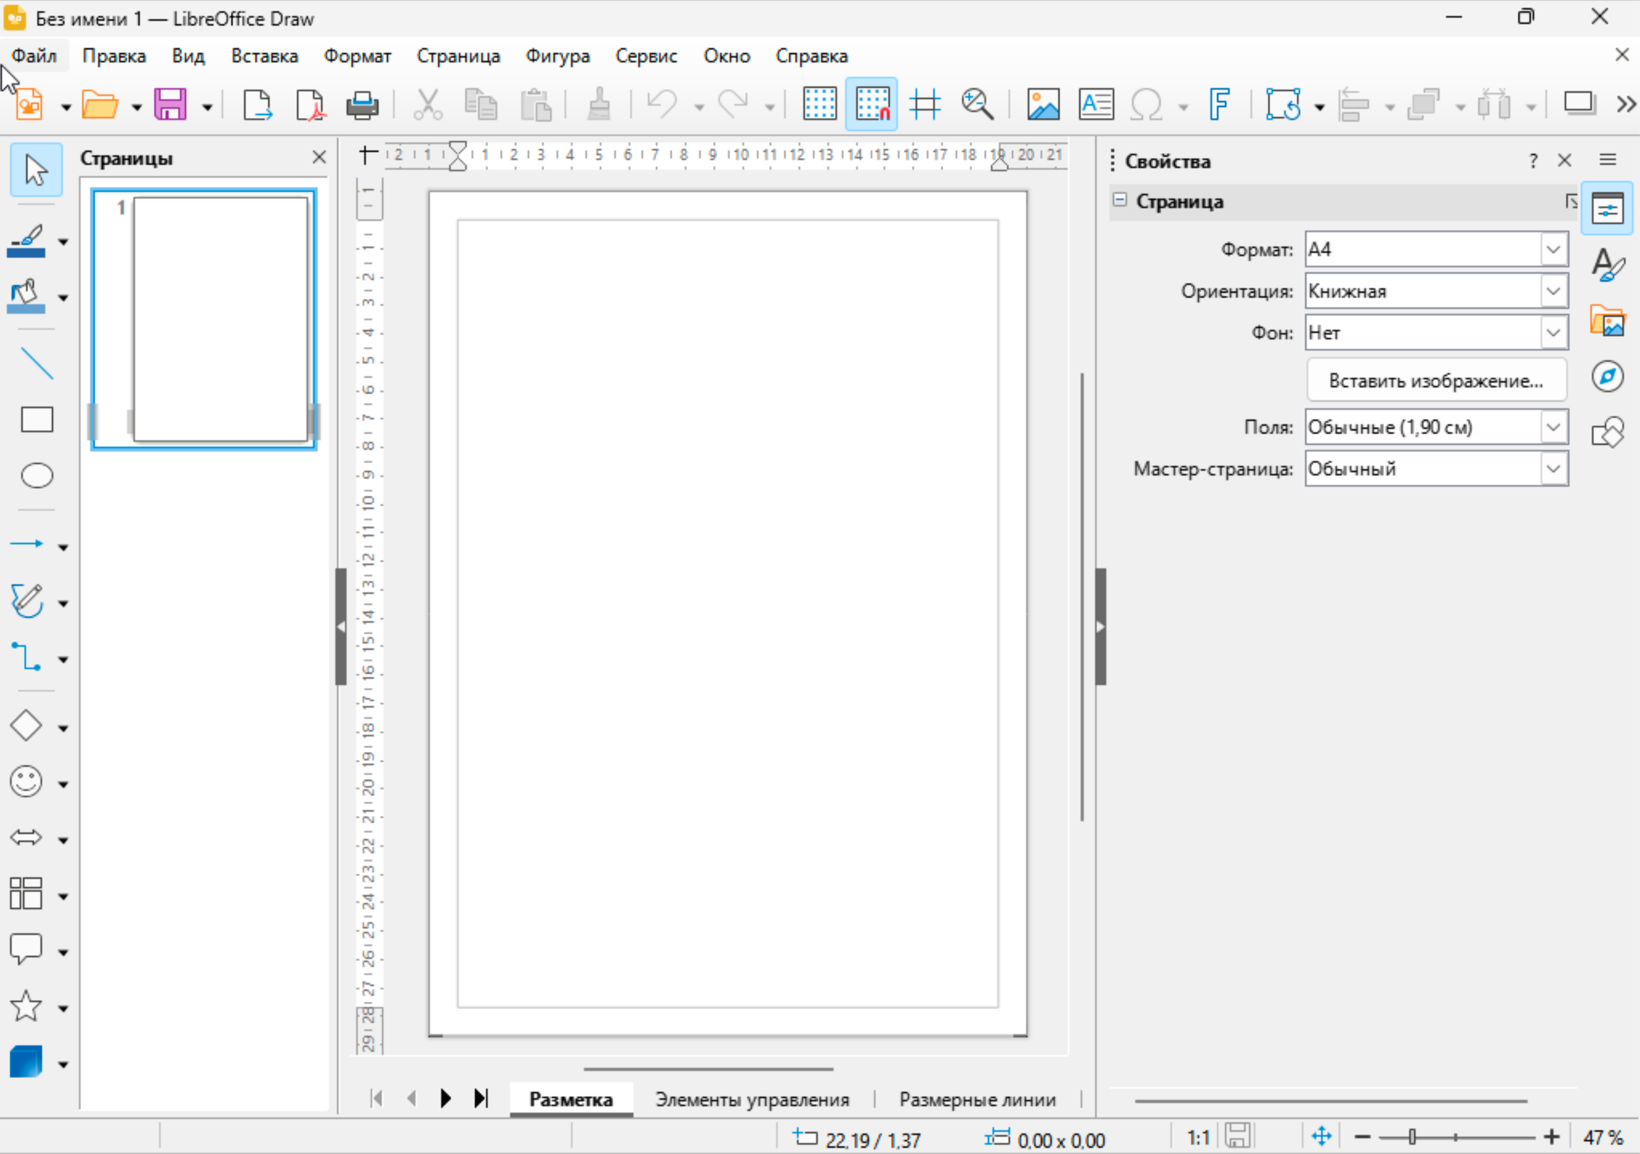
Task: Select the Block Arrows tool
Action: (27, 838)
